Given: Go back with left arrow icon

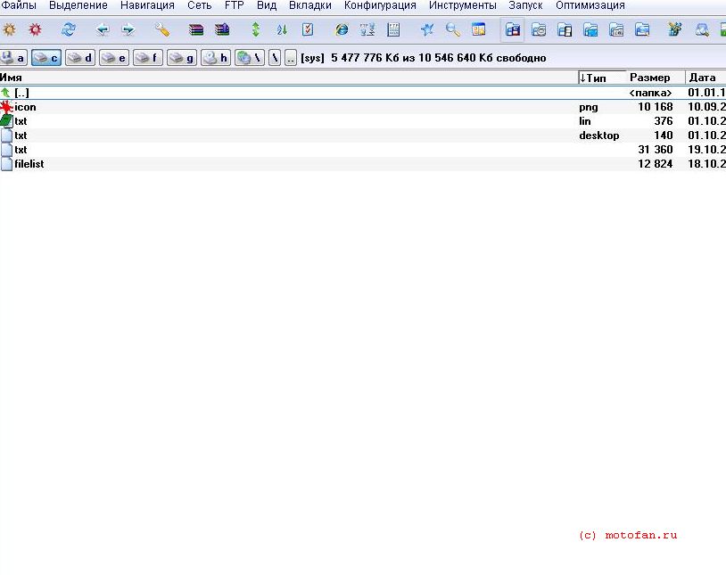Looking at the screenshot, I should pos(103,30).
